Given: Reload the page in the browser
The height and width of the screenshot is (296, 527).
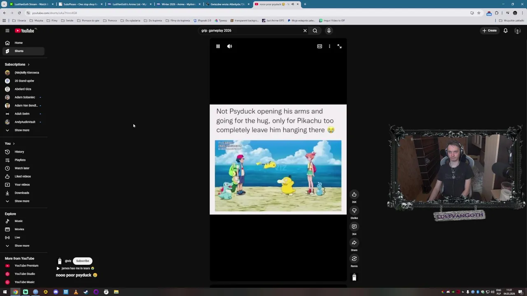Looking at the screenshot, I should click(x=19, y=13).
